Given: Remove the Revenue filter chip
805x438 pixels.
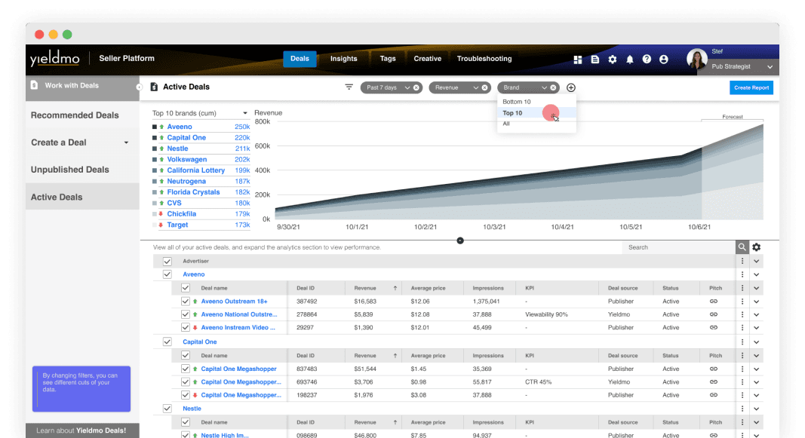Looking at the screenshot, I should [484, 87].
